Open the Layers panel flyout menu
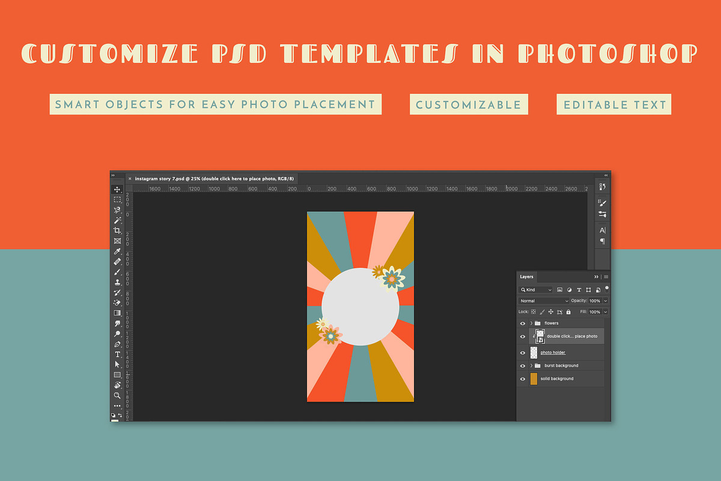Image resolution: width=721 pixels, height=481 pixels. pos(606,277)
